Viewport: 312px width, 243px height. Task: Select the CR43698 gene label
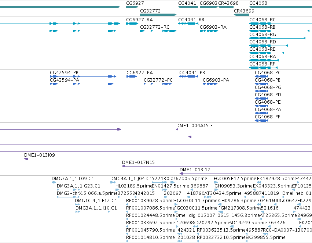[228, 3]
